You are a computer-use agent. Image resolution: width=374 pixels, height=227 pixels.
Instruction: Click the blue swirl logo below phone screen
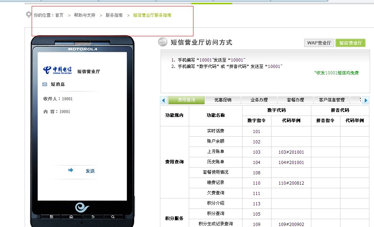click(x=82, y=207)
